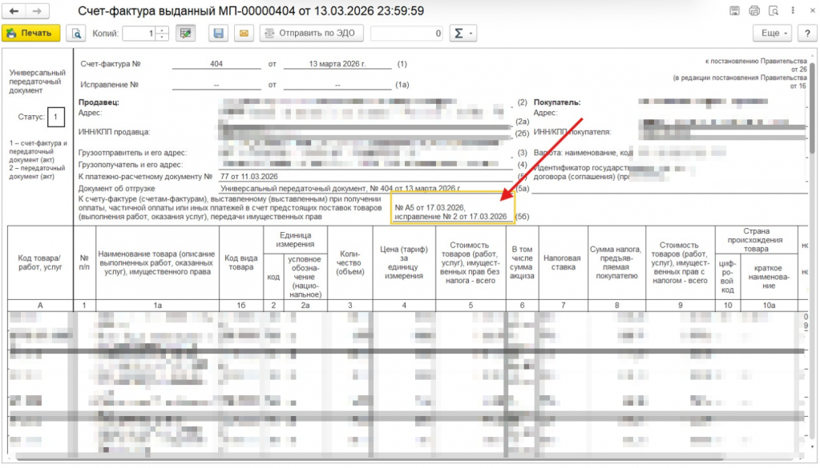The width and height of the screenshot is (820, 468).
Task: Click Покупатель: label
Action: (557, 102)
